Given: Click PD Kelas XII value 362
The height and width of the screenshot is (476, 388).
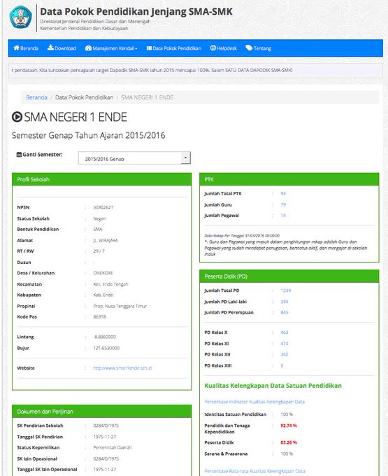Looking at the screenshot, I should (x=285, y=354).
